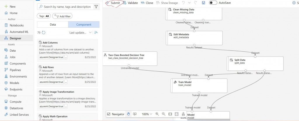Open Notebooks from the sidebar
Viewport: 299px width, 121px height.
[x=14, y=25]
